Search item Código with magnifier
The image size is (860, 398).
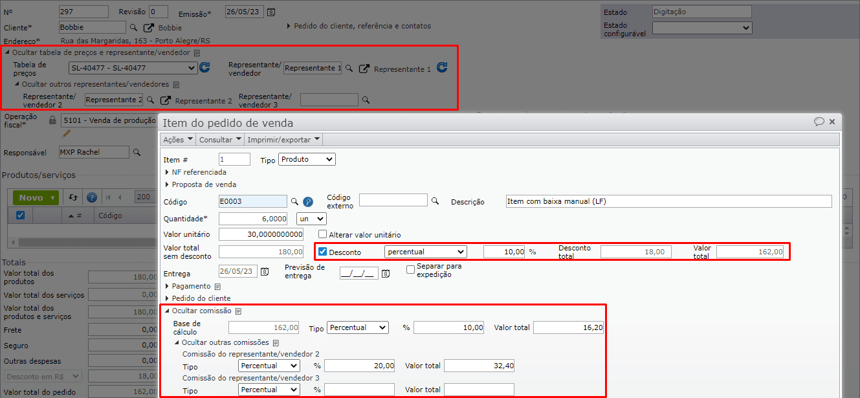click(x=294, y=201)
